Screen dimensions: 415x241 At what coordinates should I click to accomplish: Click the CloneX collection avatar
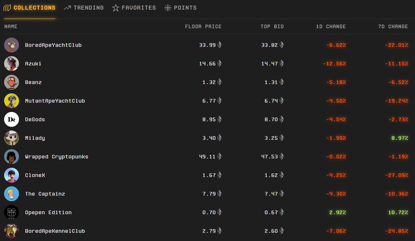coord(12,175)
